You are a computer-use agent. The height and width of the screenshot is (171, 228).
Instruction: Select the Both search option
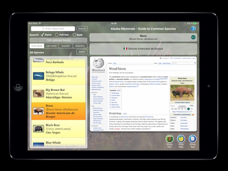78,35
